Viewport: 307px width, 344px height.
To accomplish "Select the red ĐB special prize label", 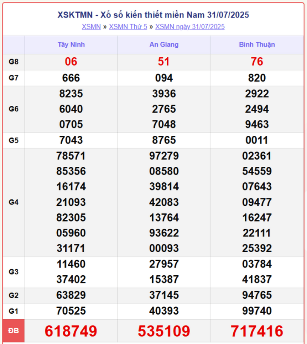I will 14,331.
